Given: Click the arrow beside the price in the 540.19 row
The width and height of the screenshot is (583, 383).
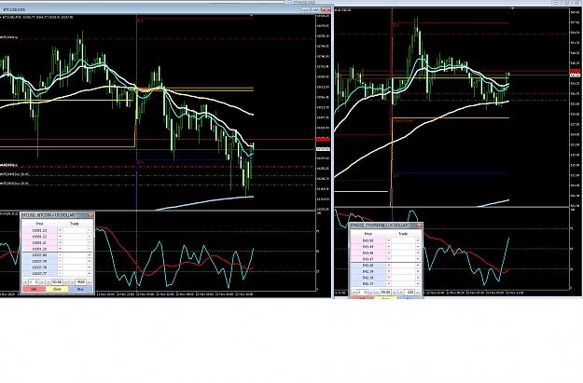Looking at the screenshot, I should (389, 271).
